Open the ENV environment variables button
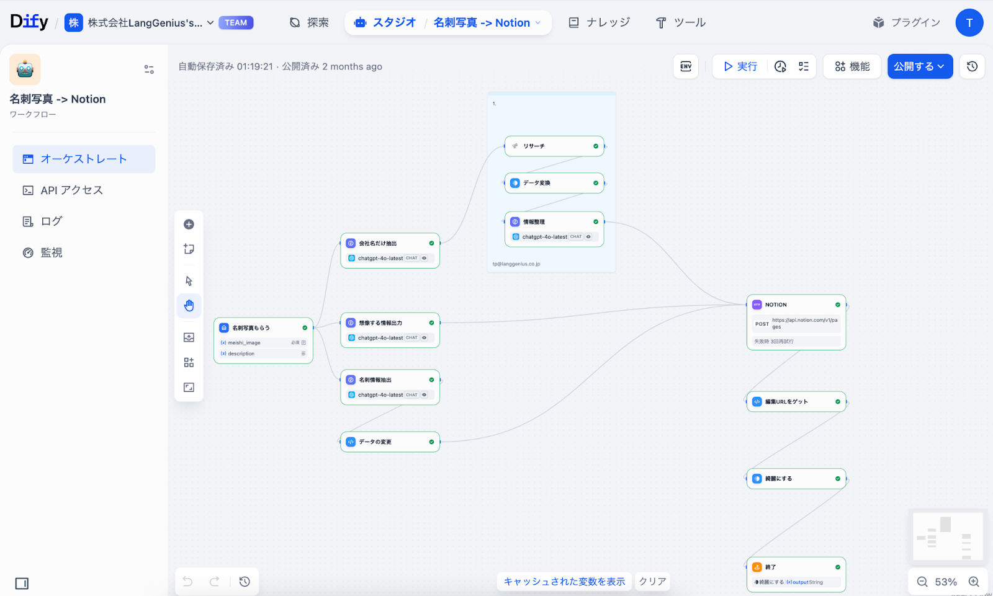This screenshot has width=993, height=596. [686, 66]
